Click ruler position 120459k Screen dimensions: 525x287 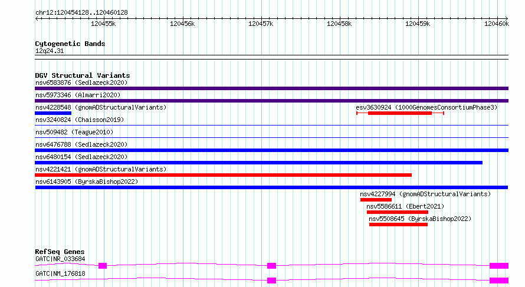[418, 24]
